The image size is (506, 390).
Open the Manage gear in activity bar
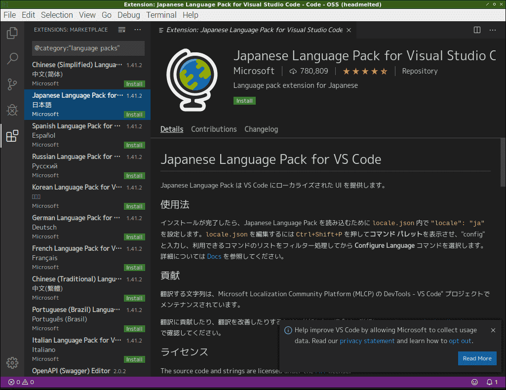click(12, 363)
